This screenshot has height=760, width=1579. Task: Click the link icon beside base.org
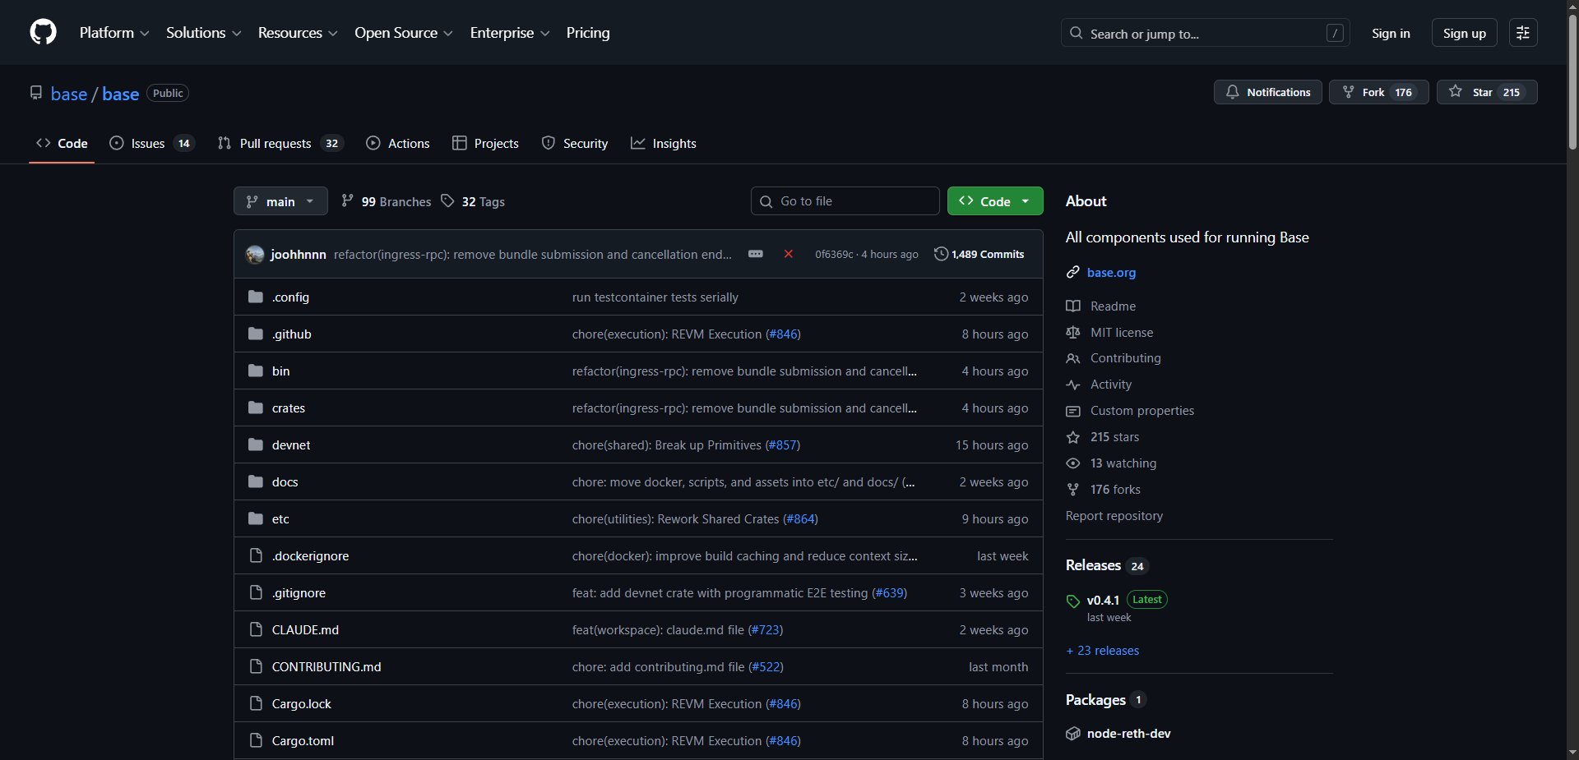coord(1072,272)
